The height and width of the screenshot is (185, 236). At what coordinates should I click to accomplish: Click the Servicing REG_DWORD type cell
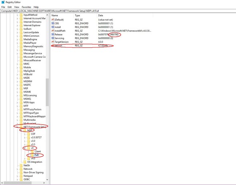pyautogui.click(x=82, y=38)
